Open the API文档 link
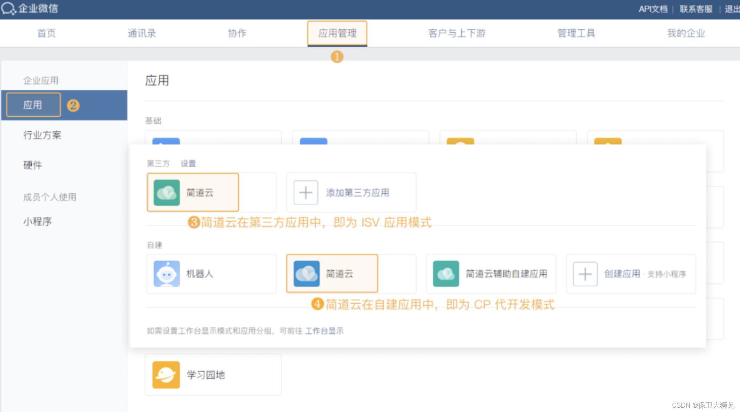The image size is (740, 412). click(x=653, y=9)
